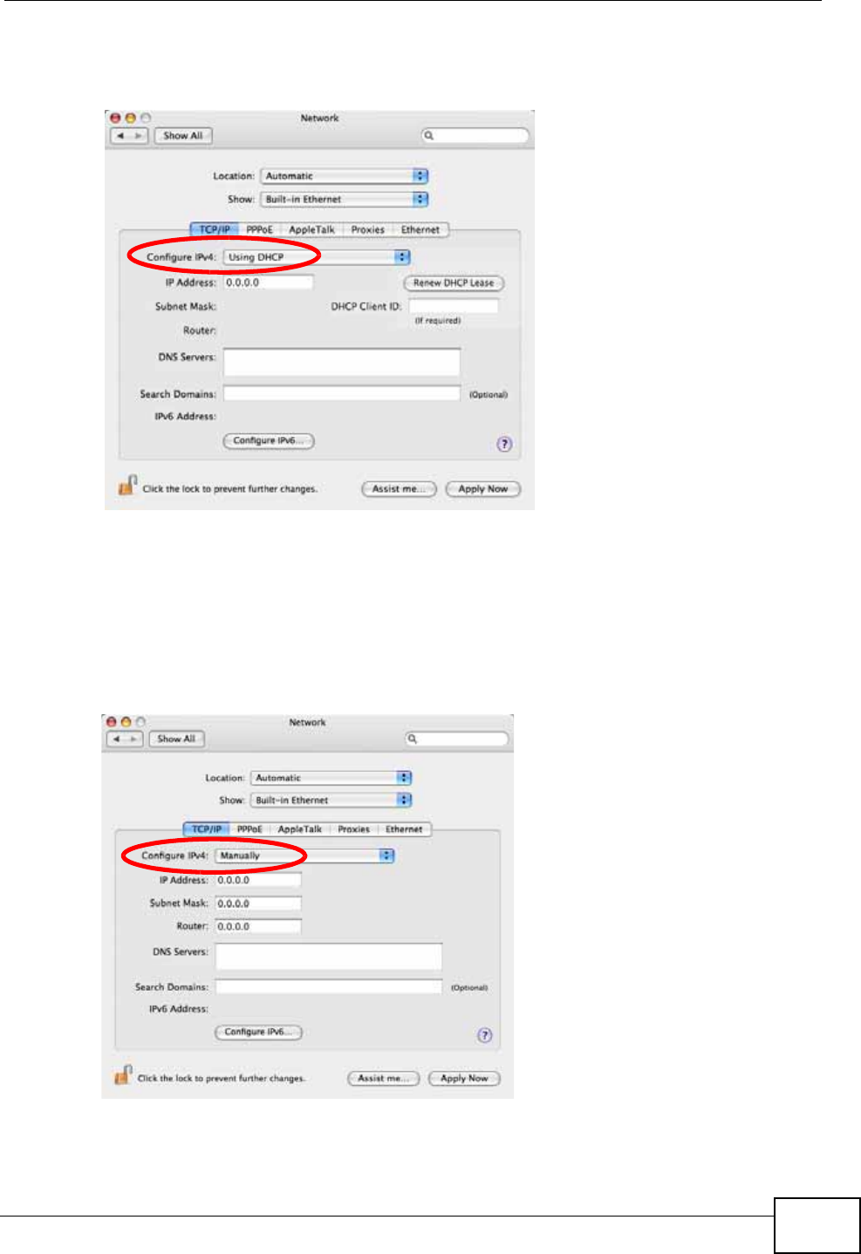
Task: Open the Configure IPv4 dropdown showing Manually
Action: pyautogui.click(x=304, y=856)
